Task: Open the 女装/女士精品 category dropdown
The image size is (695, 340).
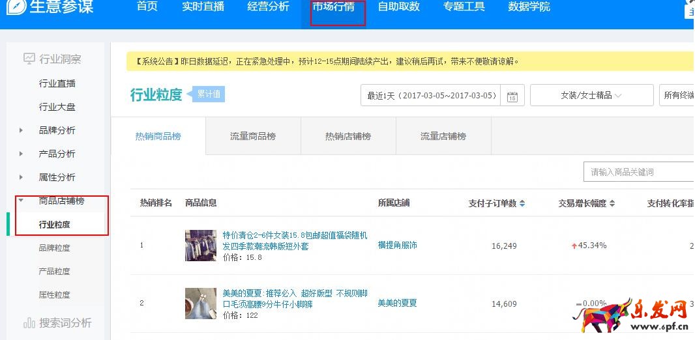Action: 591,95
